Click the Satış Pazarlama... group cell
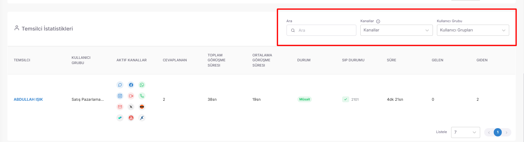The height and width of the screenshot is (142, 524). pos(88,99)
